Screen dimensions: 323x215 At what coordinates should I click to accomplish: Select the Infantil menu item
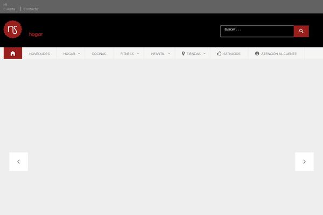(158, 54)
